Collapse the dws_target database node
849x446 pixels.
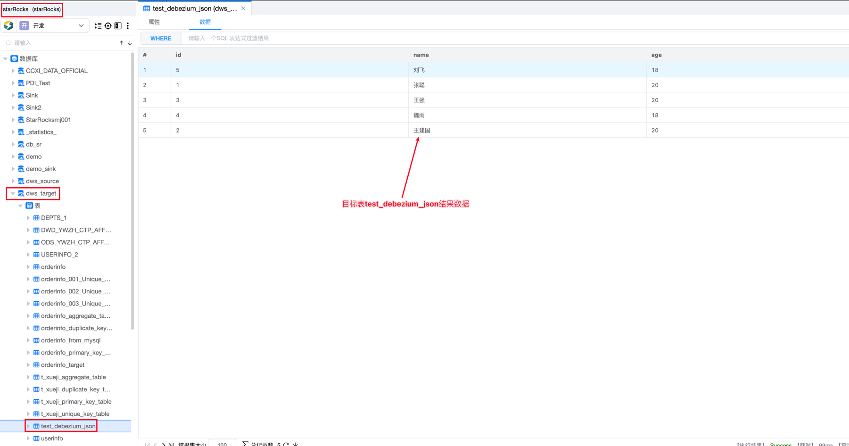click(13, 193)
